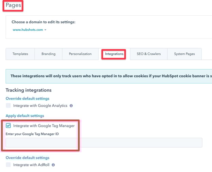Screen dimensions: 212x172
Task: Click the Integrations tab
Action: 114,54
